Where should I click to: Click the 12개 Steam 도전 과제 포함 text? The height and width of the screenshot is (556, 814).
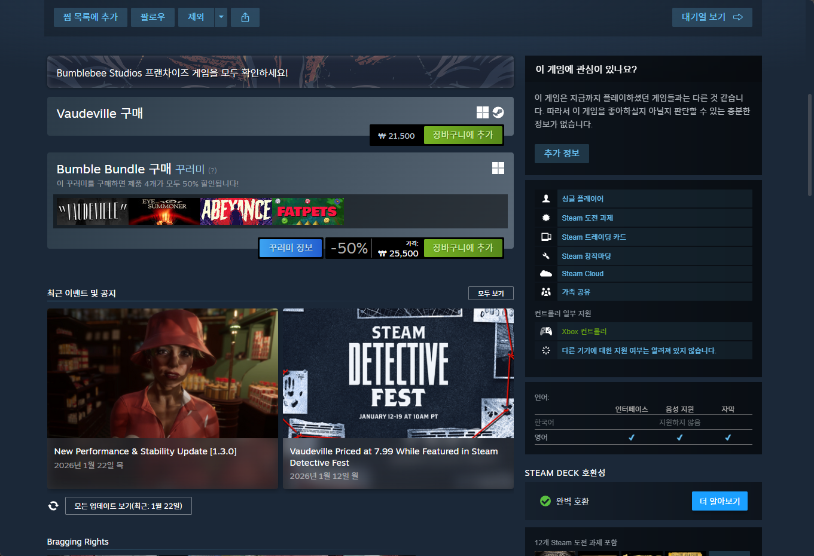[x=576, y=542]
